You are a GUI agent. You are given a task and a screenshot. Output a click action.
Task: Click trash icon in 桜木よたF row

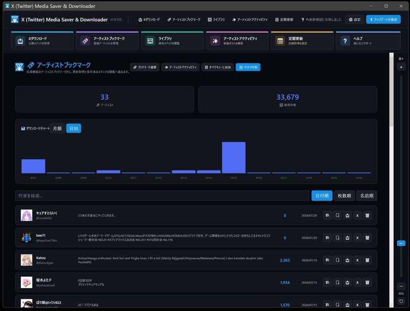(367, 282)
